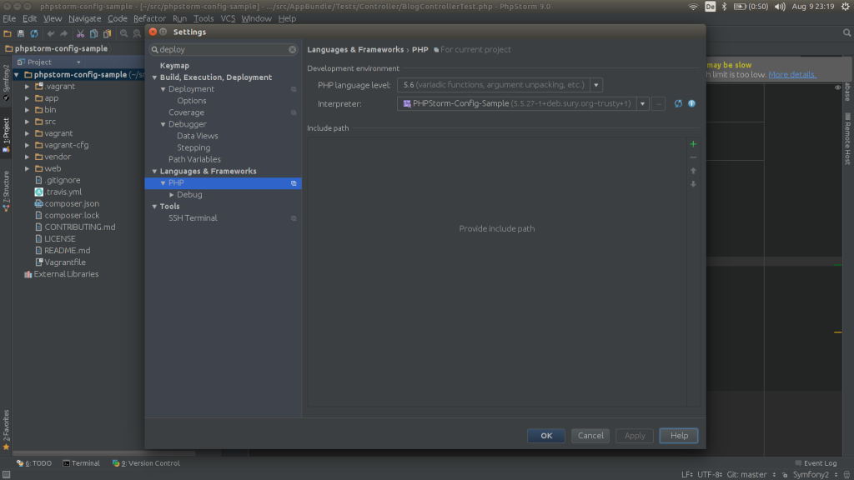This screenshot has height=480, width=854.
Task: Click the settings search field containing deploy
Action: point(224,49)
